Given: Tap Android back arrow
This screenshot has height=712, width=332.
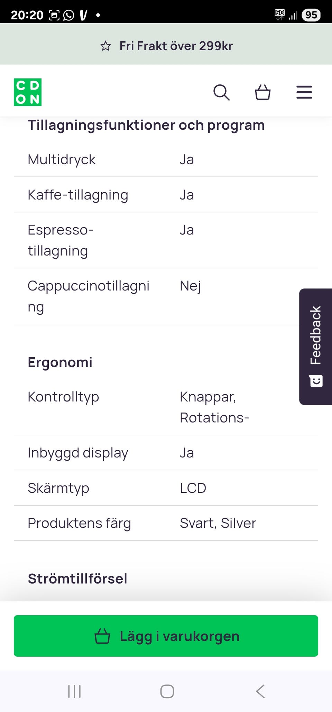Looking at the screenshot, I should 260,691.
